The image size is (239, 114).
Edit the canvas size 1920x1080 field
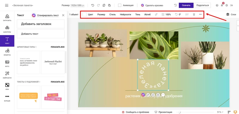tap(77, 5)
